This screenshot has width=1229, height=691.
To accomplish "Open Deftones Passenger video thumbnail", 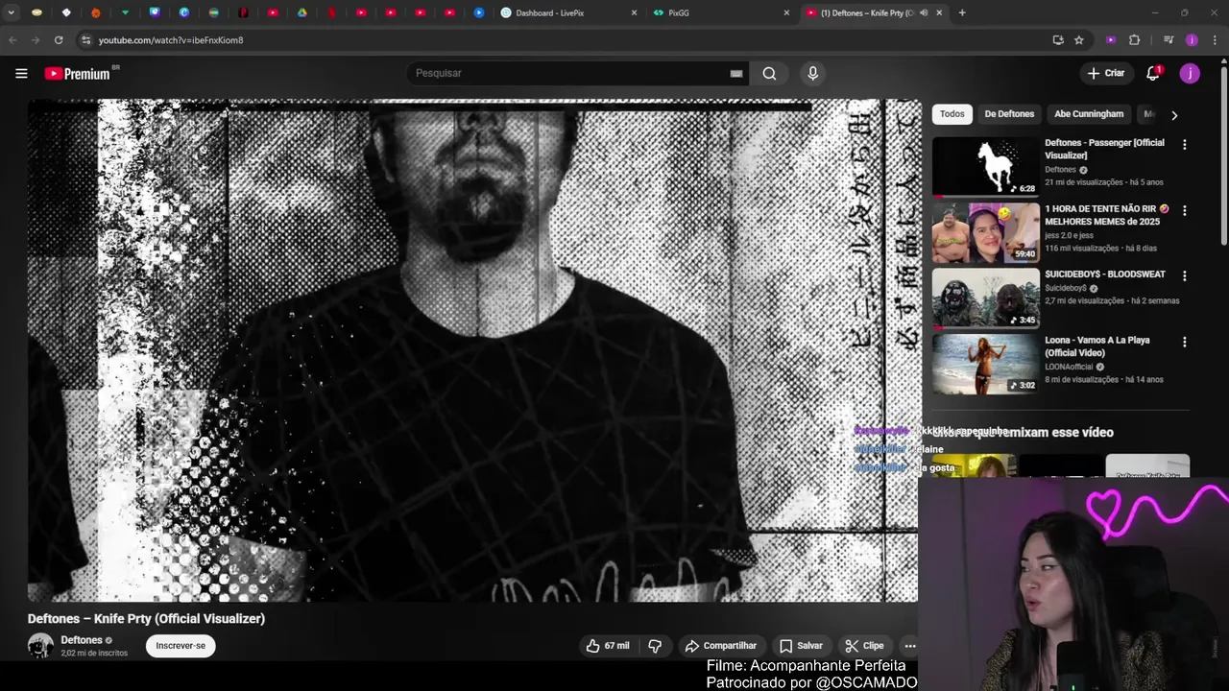I will 986,167.
